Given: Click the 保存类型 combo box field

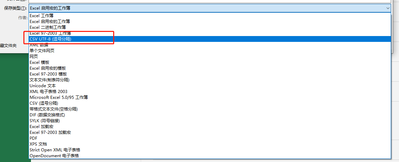Looking at the screenshot, I should (x=210, y=8).
